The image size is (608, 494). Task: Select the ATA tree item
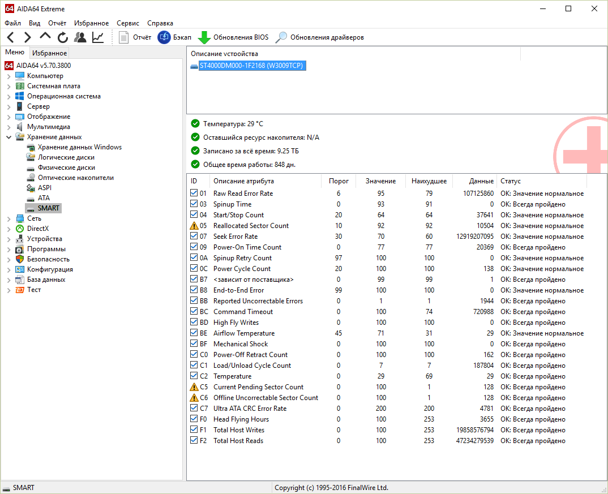point(44,198)
